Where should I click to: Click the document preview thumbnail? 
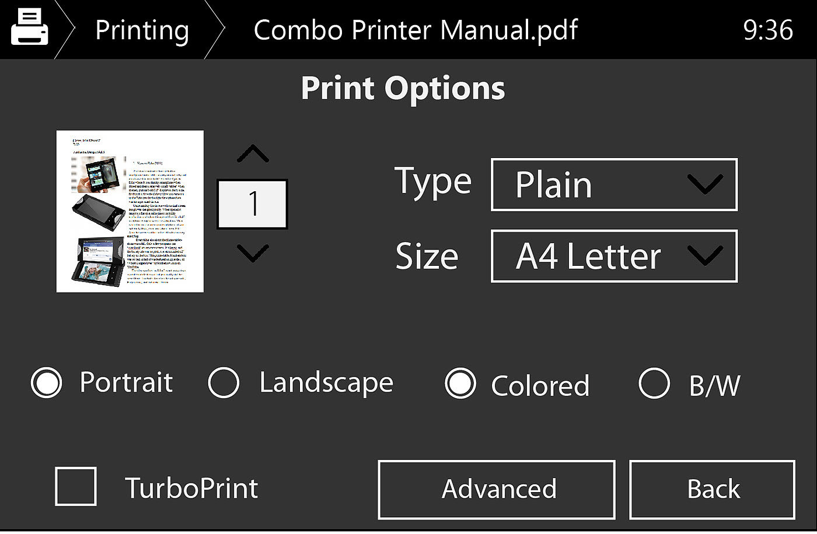(x=130, y=211)
